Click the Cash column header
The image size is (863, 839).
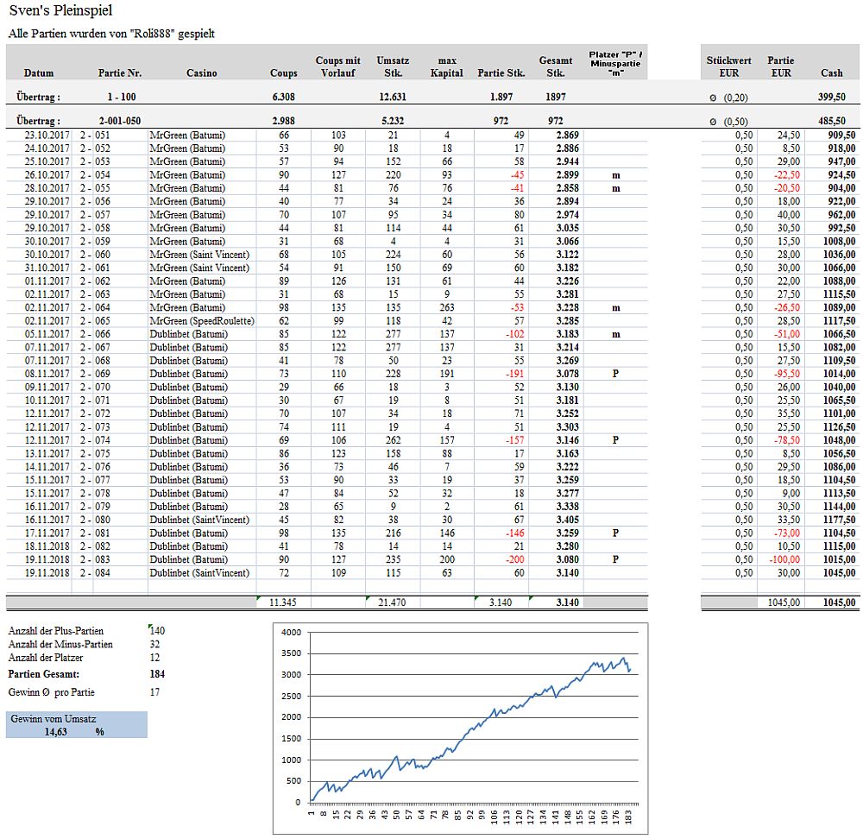tap(831, 73)
